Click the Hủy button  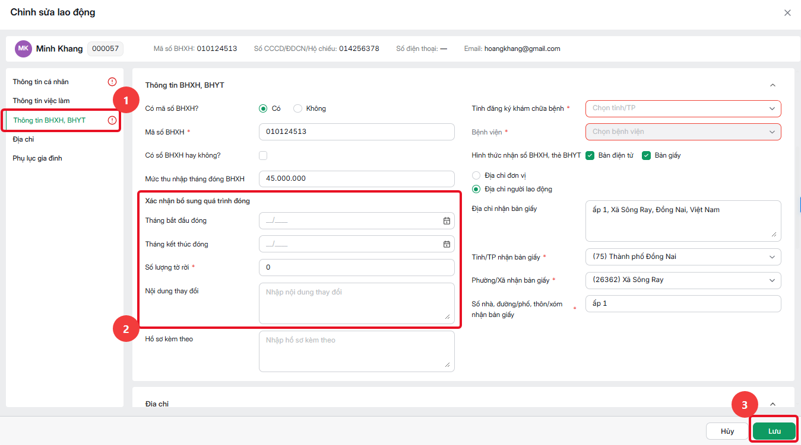click(x=727, y=431)
